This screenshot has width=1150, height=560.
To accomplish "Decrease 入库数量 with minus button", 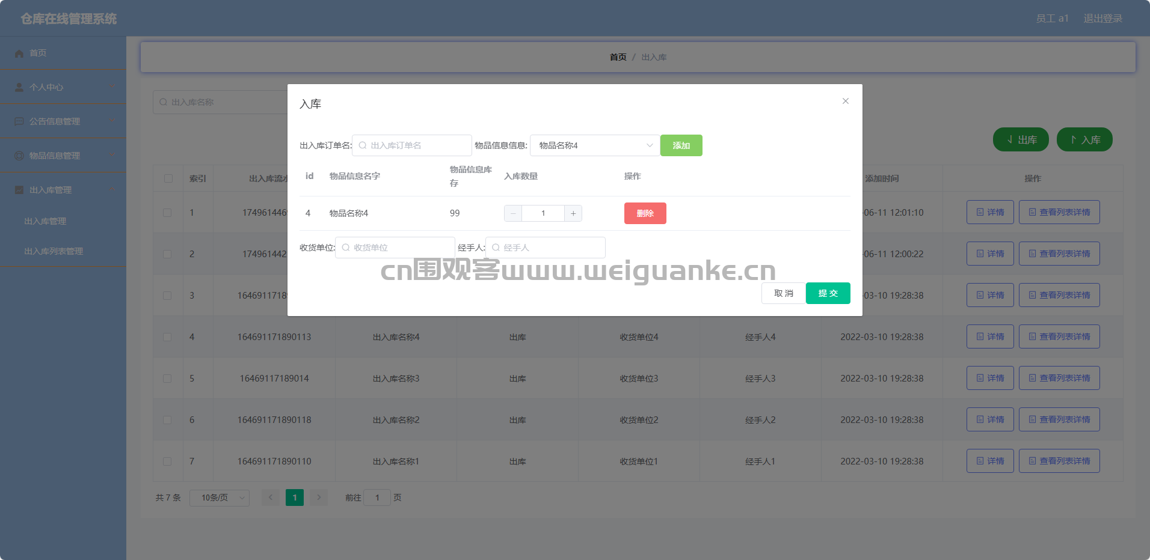I will tap(513, 213).
